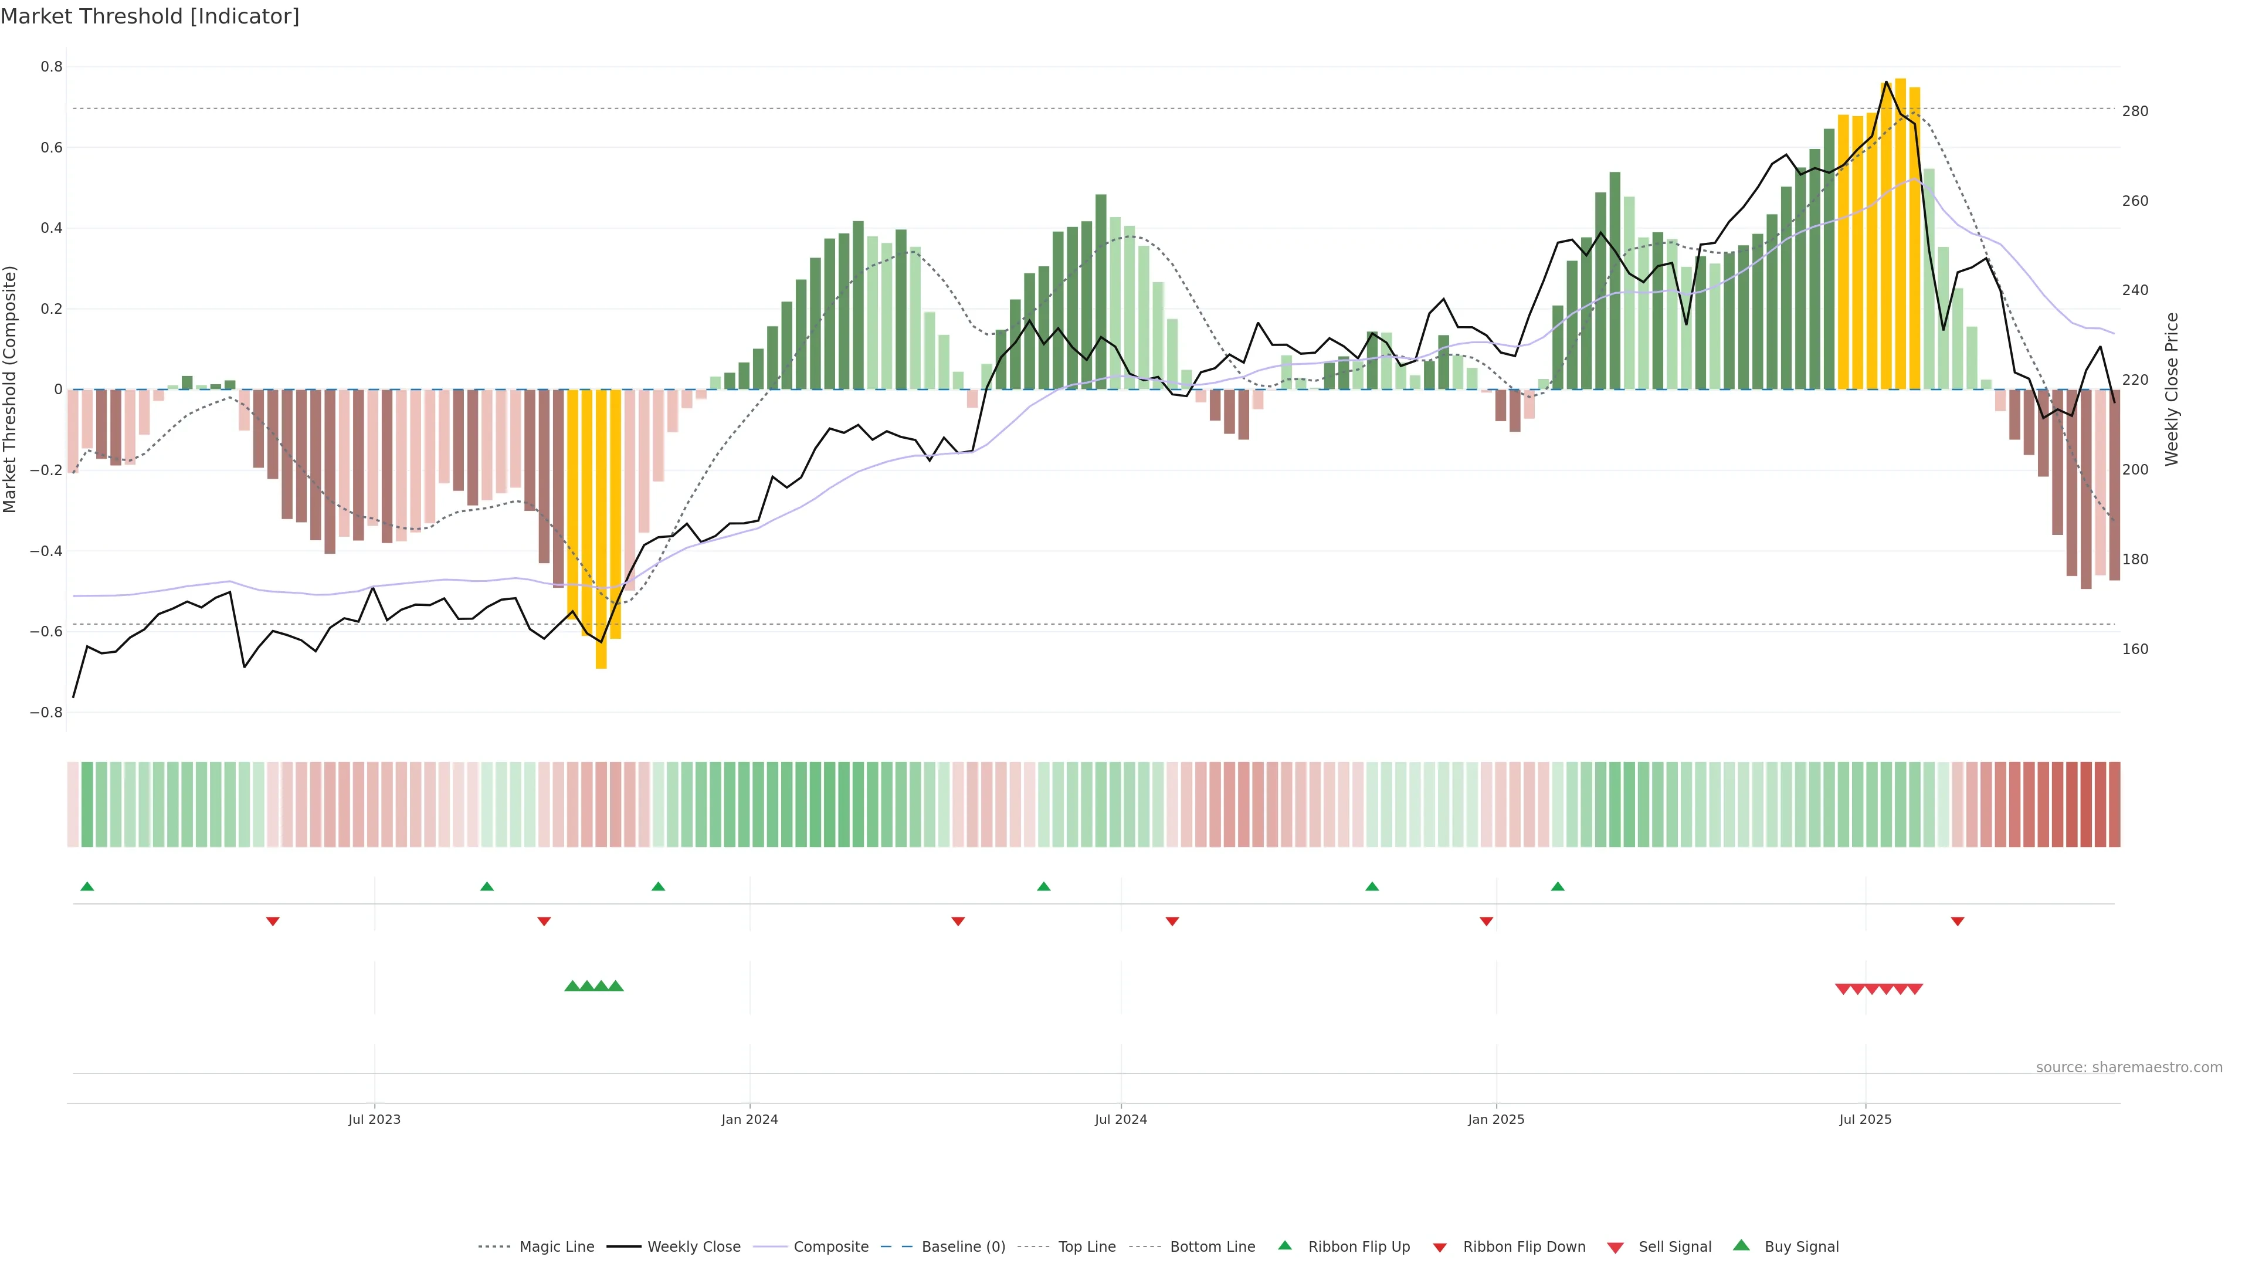Click the Ribbon Flip Down legend triangle icon
2252x1267 pixels.
pyautogui.click(x=1440, y=1248)
